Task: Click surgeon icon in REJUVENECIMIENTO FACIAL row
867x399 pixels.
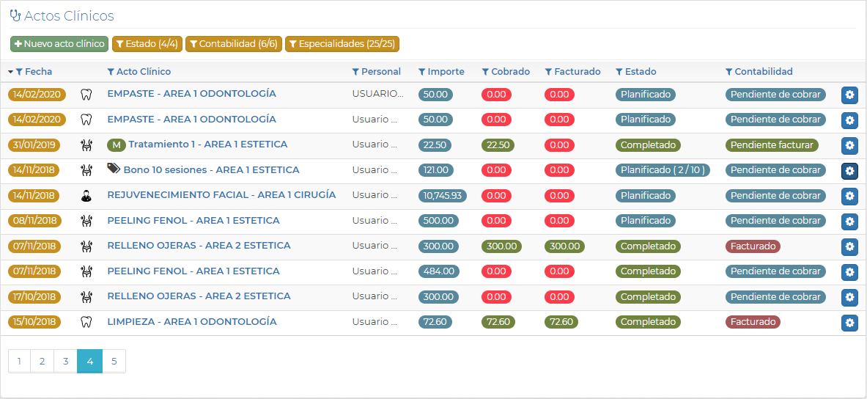Action: pyautogui.click(x=86, y=196)
